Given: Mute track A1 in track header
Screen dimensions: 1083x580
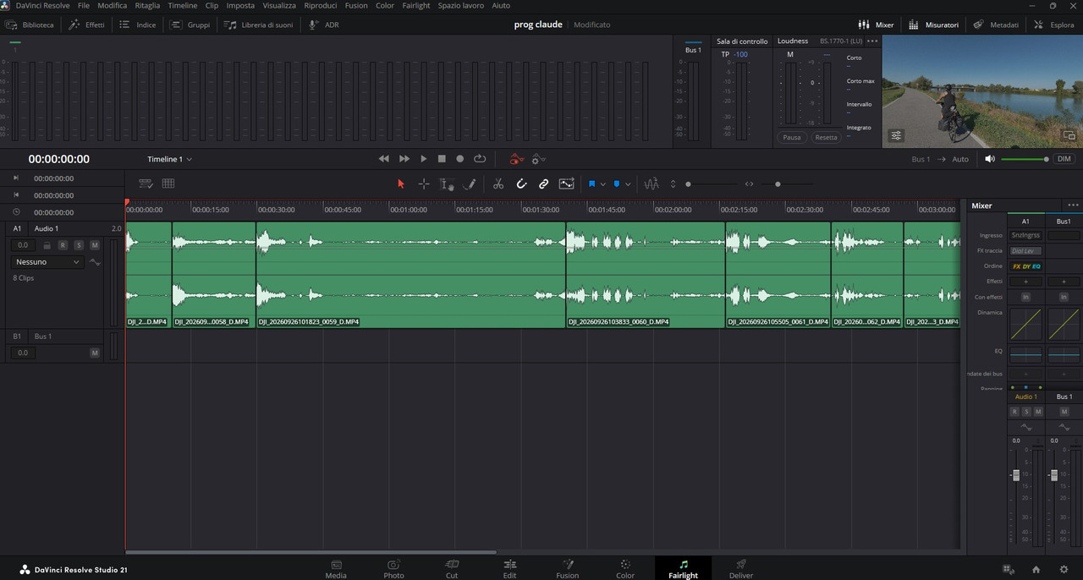Looking at the screenshot, I should point(95,245).
